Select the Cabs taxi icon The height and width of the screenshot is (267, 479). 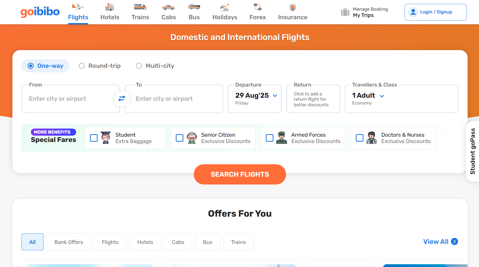tap(168, 7)
